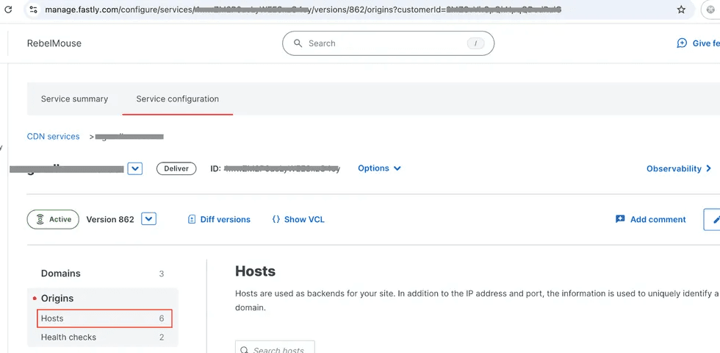Click the site info icon in address bar
This screenshot has height=353, width=720.
click(x=32, y=10)
